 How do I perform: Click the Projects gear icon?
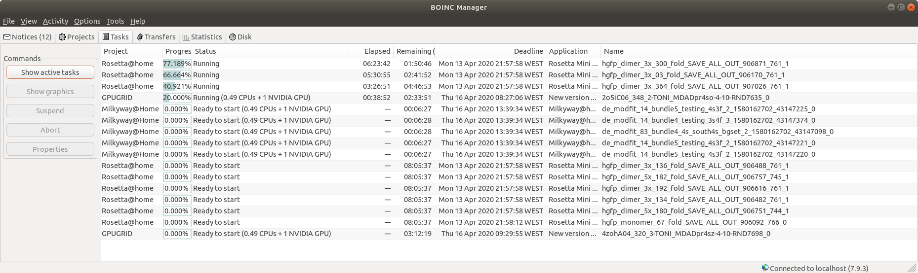[x=62, y=37]
